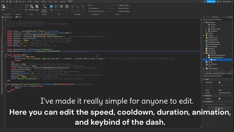Switch to the Baseplate document tab

[7, 17]
